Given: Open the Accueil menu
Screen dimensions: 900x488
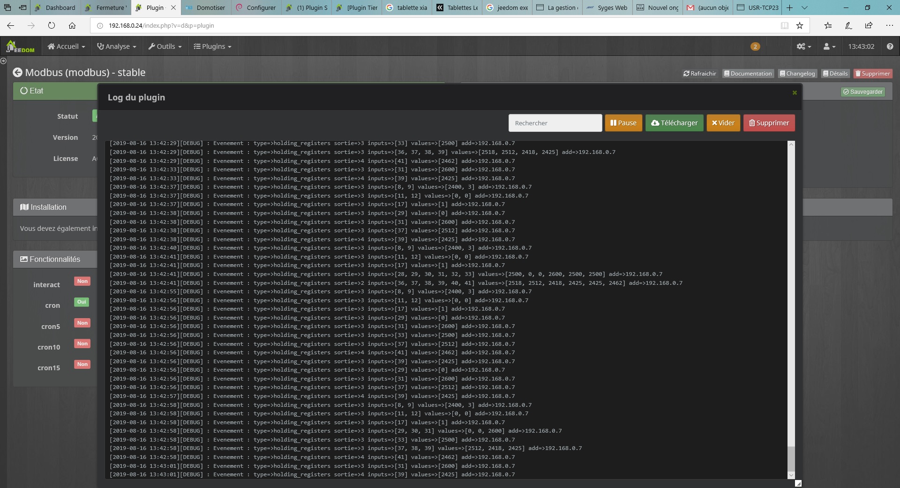Looking at the screenshot, I should (67, 46).
